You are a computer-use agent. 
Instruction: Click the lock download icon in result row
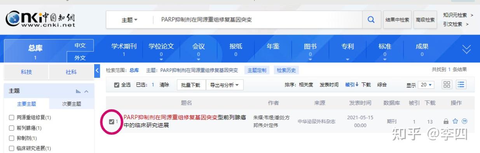446,121
